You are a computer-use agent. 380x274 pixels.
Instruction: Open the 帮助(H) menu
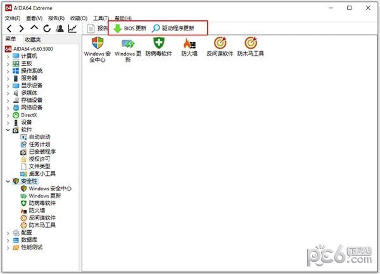(x=123, y=18)
